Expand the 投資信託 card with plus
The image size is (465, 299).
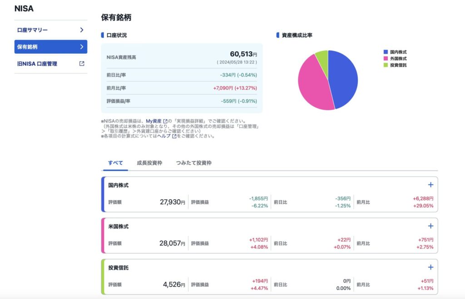(430, 267)
